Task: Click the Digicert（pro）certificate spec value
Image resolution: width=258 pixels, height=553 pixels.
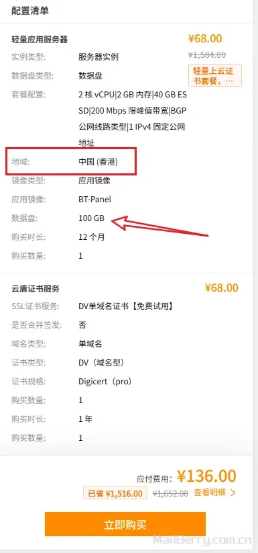Action: click(x=105, y=382)
